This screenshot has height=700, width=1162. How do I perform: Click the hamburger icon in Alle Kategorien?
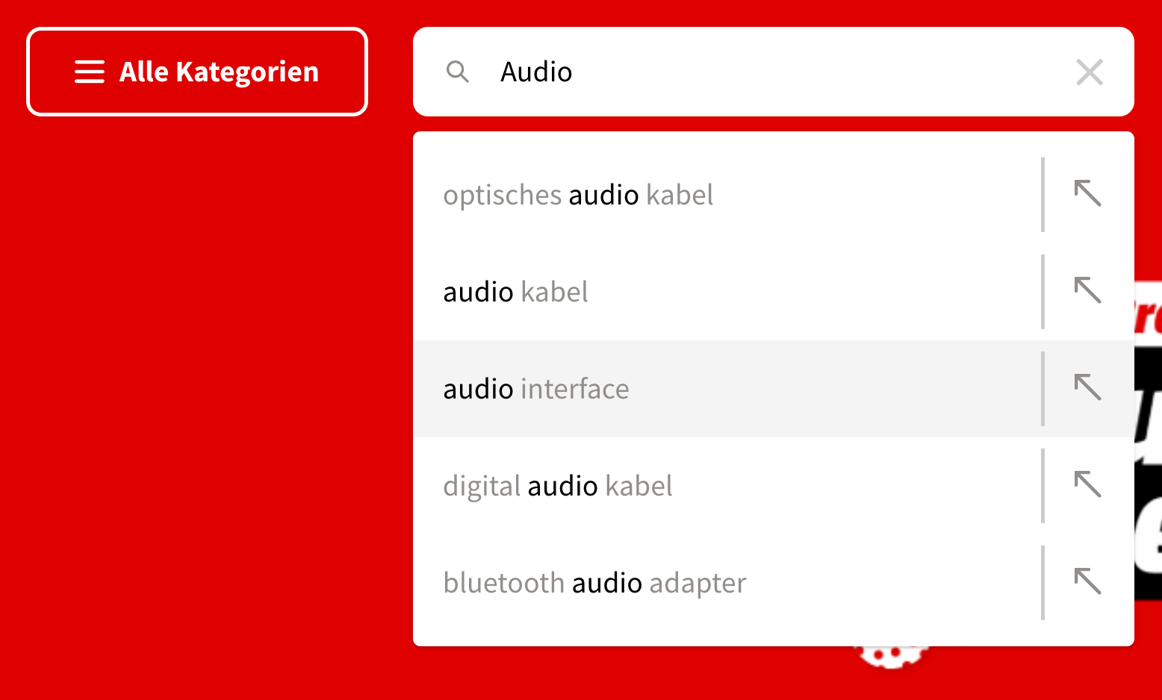[x=89, y=72]
